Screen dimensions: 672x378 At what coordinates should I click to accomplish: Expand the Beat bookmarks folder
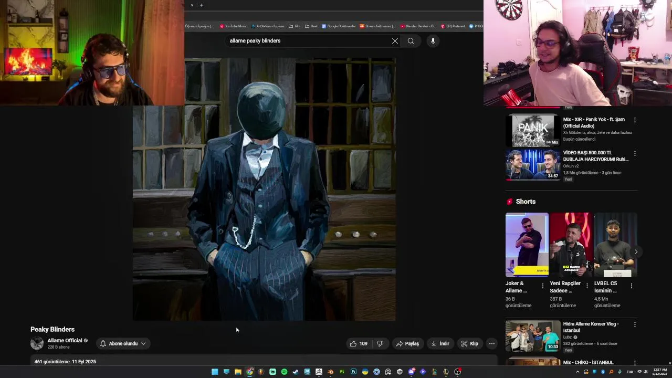(x=311, y=26)
